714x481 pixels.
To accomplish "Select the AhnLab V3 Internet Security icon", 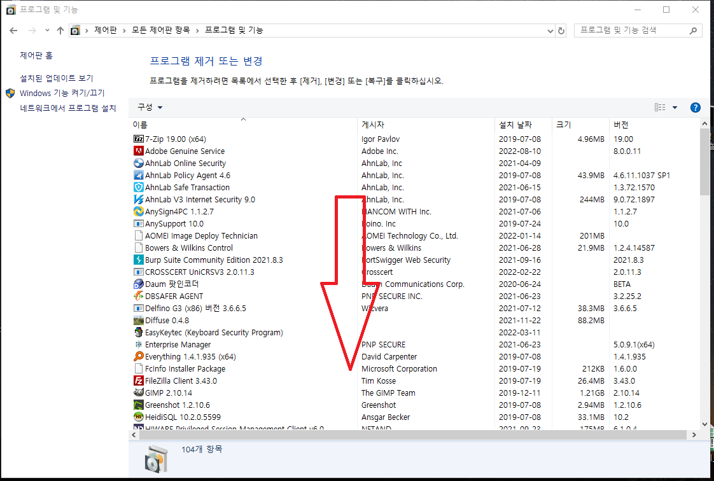I will click(139, 199).
